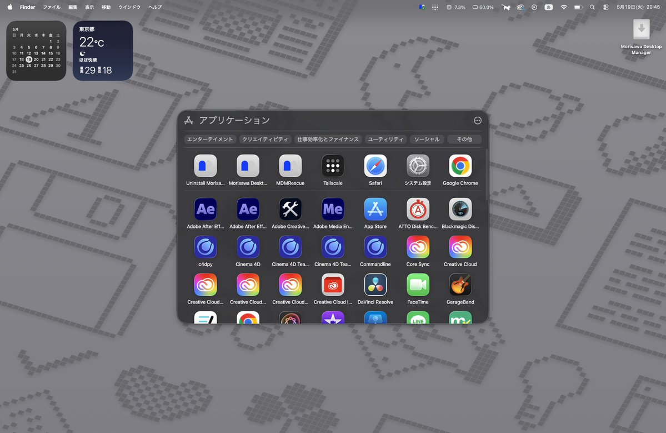Open the 移動 menu
This screenshot has width=666, height=433.
pos(106,7)
